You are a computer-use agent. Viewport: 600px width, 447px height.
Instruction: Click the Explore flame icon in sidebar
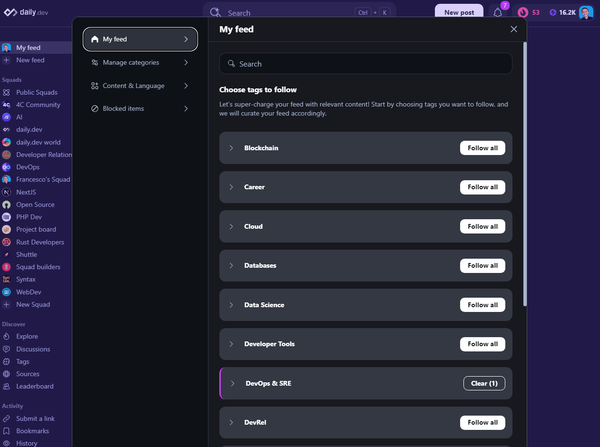(6, 336)
